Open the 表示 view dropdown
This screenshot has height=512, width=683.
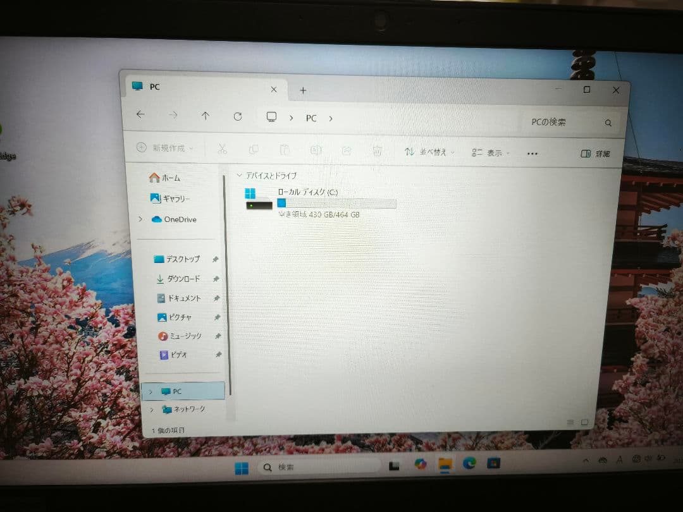490,153
